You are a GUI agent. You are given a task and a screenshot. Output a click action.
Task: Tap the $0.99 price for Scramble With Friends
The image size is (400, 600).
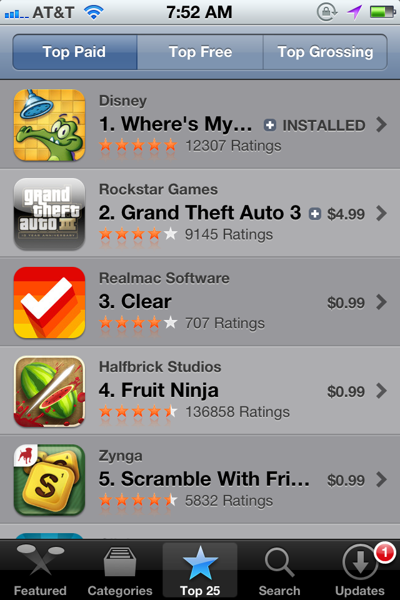pos(346,480)
